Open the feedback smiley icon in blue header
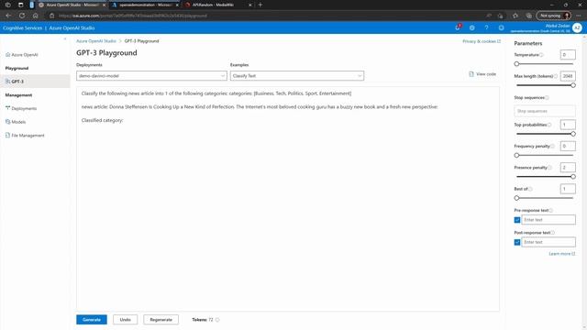Viewport: 587px width, 330px height. click(501, 28)
